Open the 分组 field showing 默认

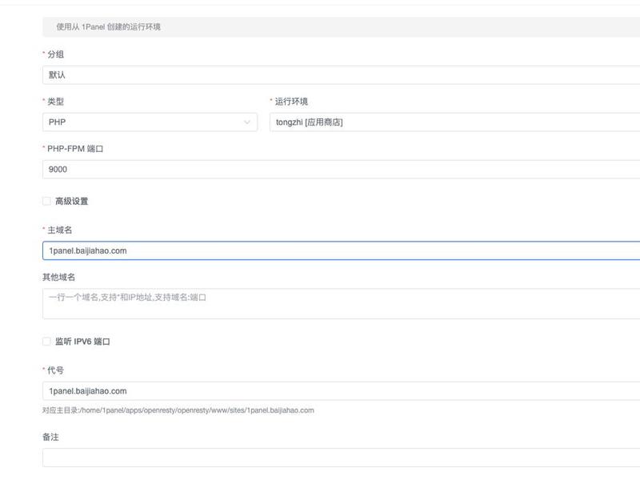coord(342,75)
